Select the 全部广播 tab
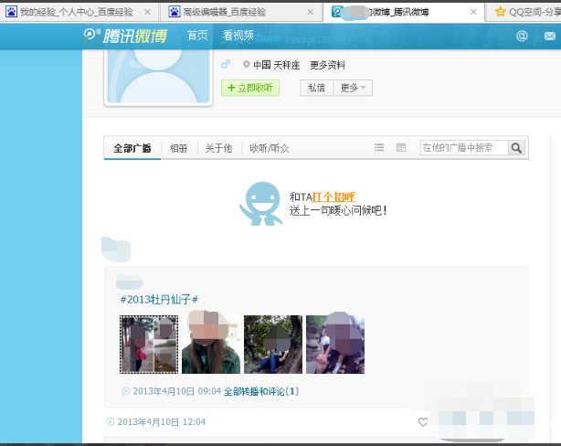The width and height of the screenshot is (561, 446). coord(132,148)
